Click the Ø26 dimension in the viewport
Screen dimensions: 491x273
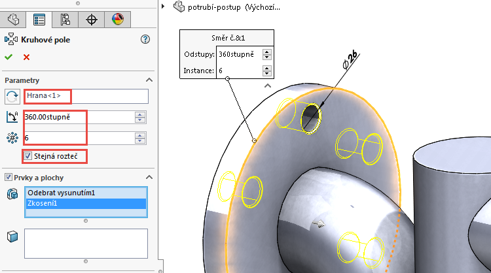[350, 59]
